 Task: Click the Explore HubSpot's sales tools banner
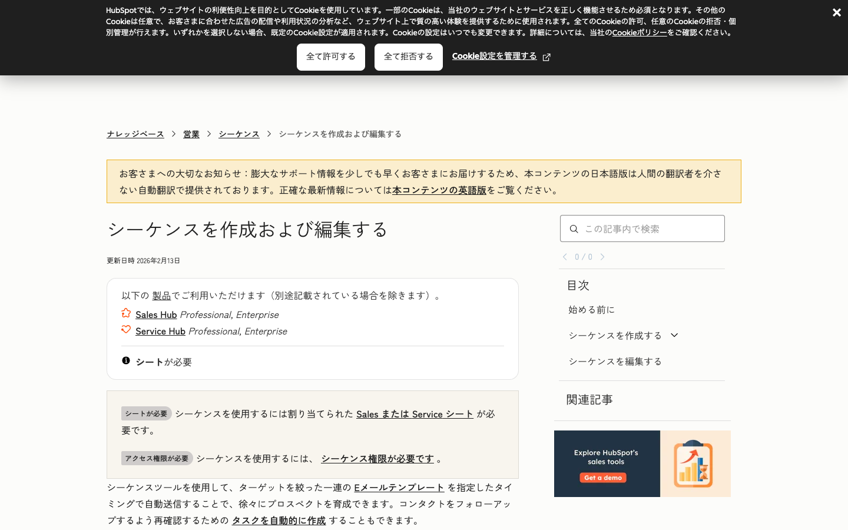[642, 463]
